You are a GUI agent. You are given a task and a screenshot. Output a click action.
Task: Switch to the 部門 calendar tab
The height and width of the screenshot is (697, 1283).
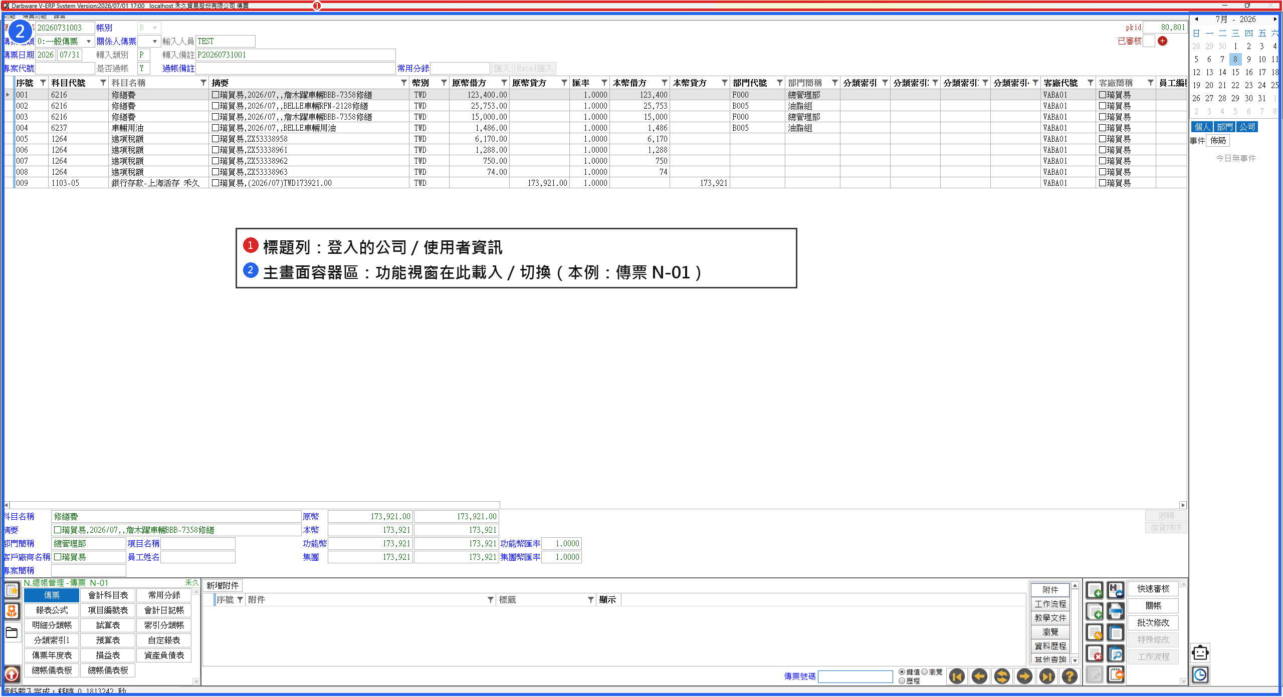[1224, 127]
